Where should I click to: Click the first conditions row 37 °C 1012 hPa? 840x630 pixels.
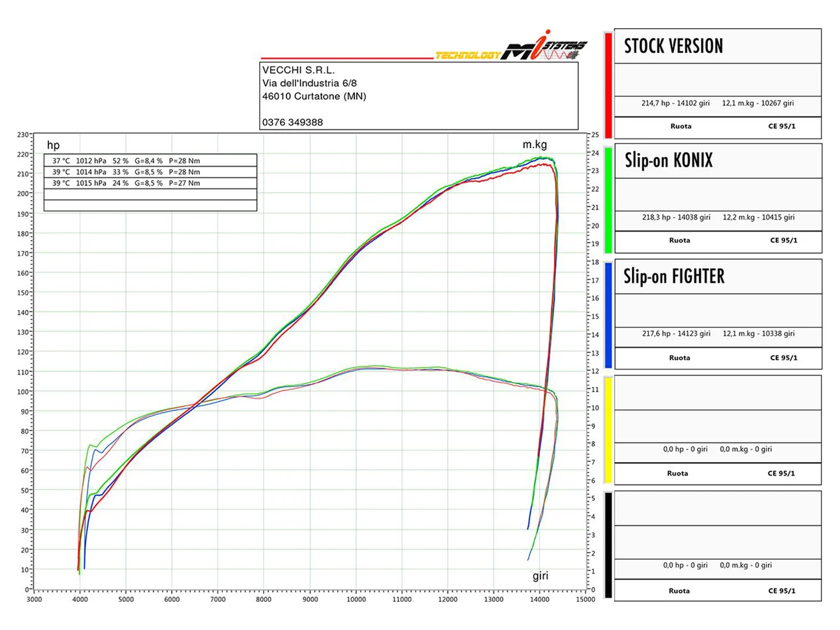click(x=151, y=161)
